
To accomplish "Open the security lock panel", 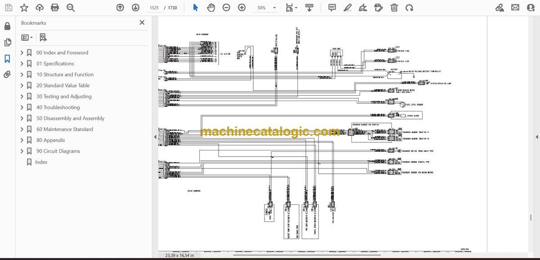I will pyautogui.click(x=7, y=26).
